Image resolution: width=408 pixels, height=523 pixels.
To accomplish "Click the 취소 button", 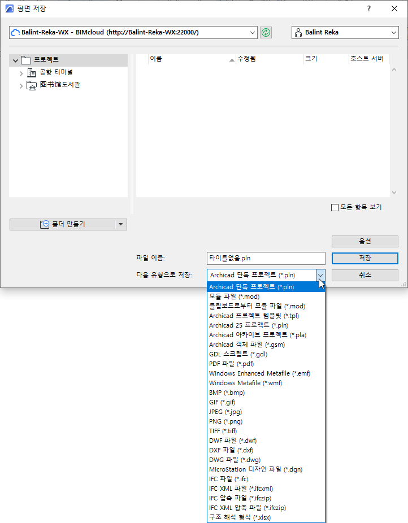I will pos(365,275).
